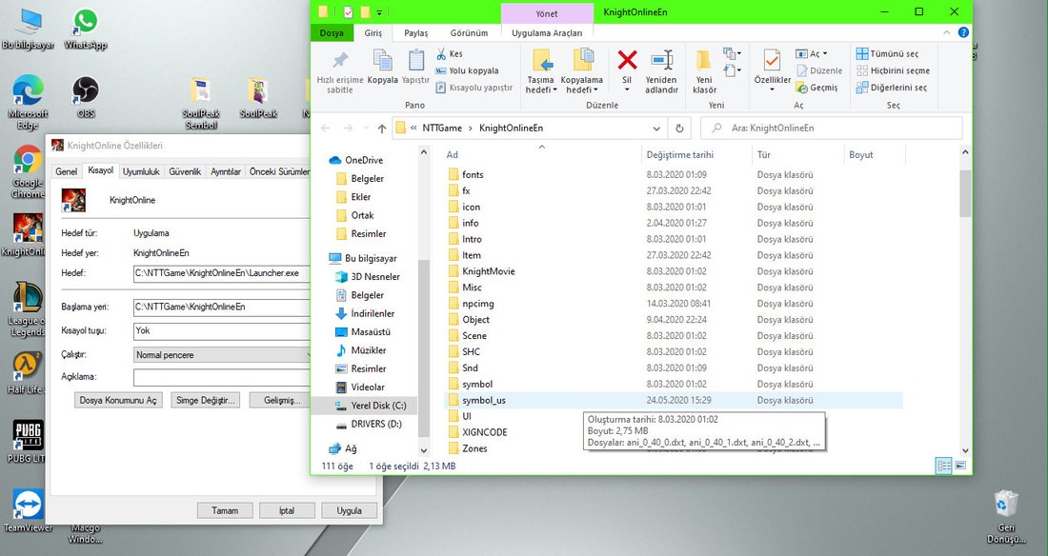Click the Yapıştır ribbon icon
The image size is (1048, 556).
(415, 67)
